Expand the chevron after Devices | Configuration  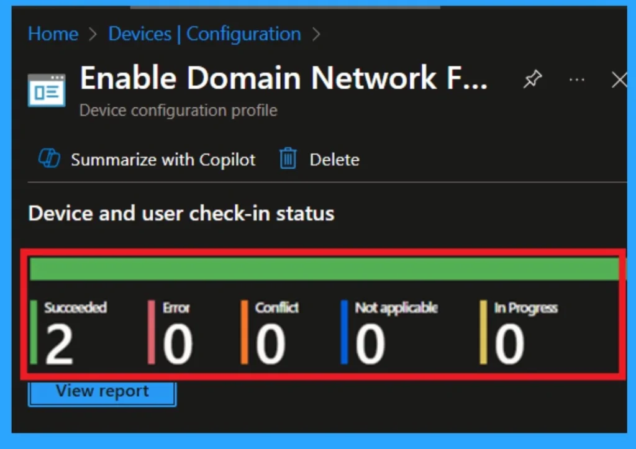click(x=317, y=34)
